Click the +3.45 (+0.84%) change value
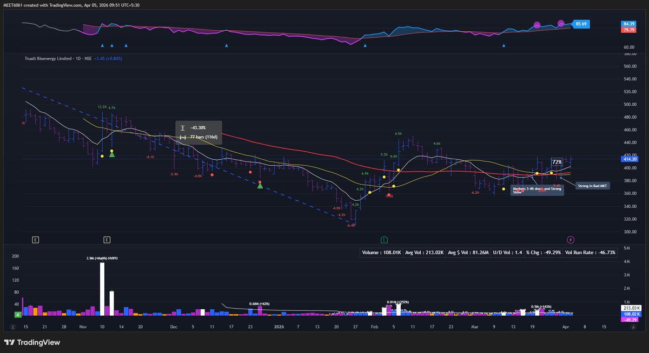This screenshot has height=353, width=649. (108, 58)
